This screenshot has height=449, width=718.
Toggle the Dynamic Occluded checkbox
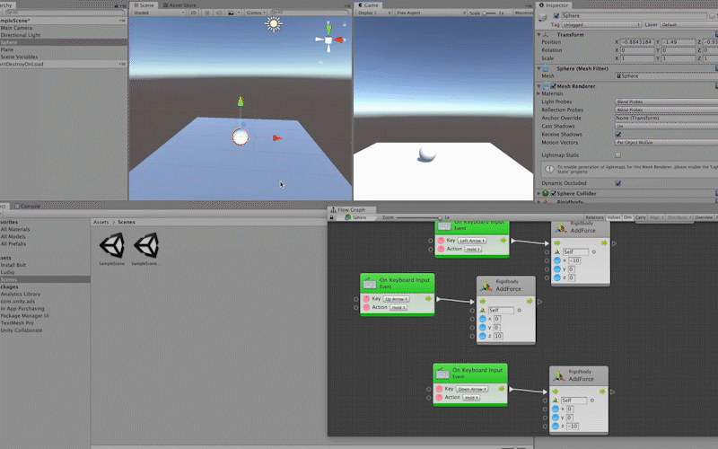click(618, 183)
